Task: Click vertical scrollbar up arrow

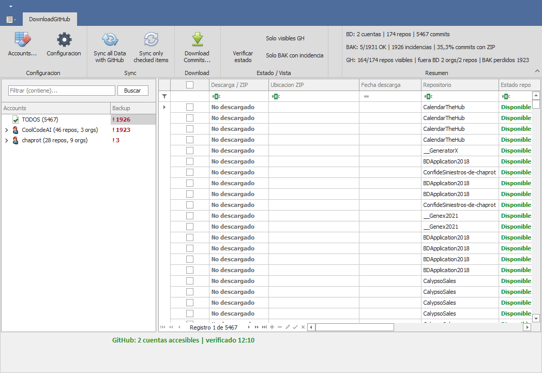Action: [x=536, y=95]
